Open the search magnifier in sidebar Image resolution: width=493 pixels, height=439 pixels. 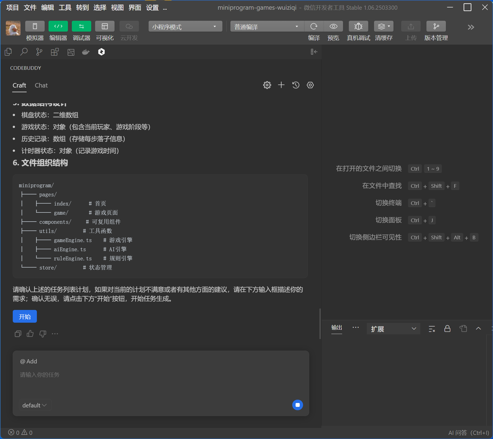coord(24,52)
